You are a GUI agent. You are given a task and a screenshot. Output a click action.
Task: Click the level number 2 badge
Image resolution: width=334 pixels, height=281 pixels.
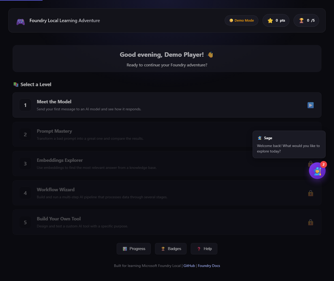tap(25, 134)
